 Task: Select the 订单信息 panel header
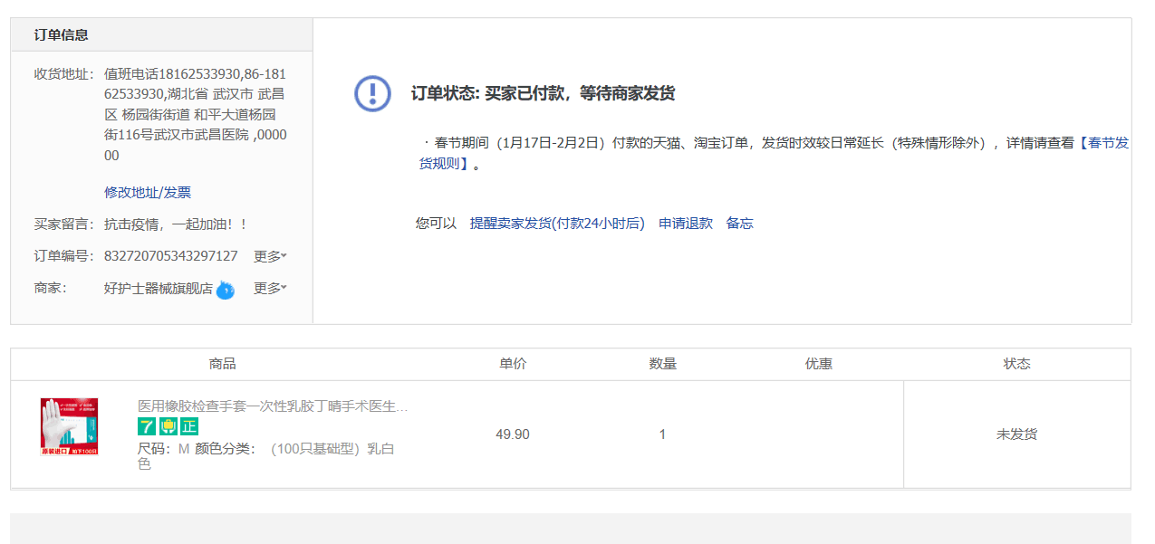[62, 35]
